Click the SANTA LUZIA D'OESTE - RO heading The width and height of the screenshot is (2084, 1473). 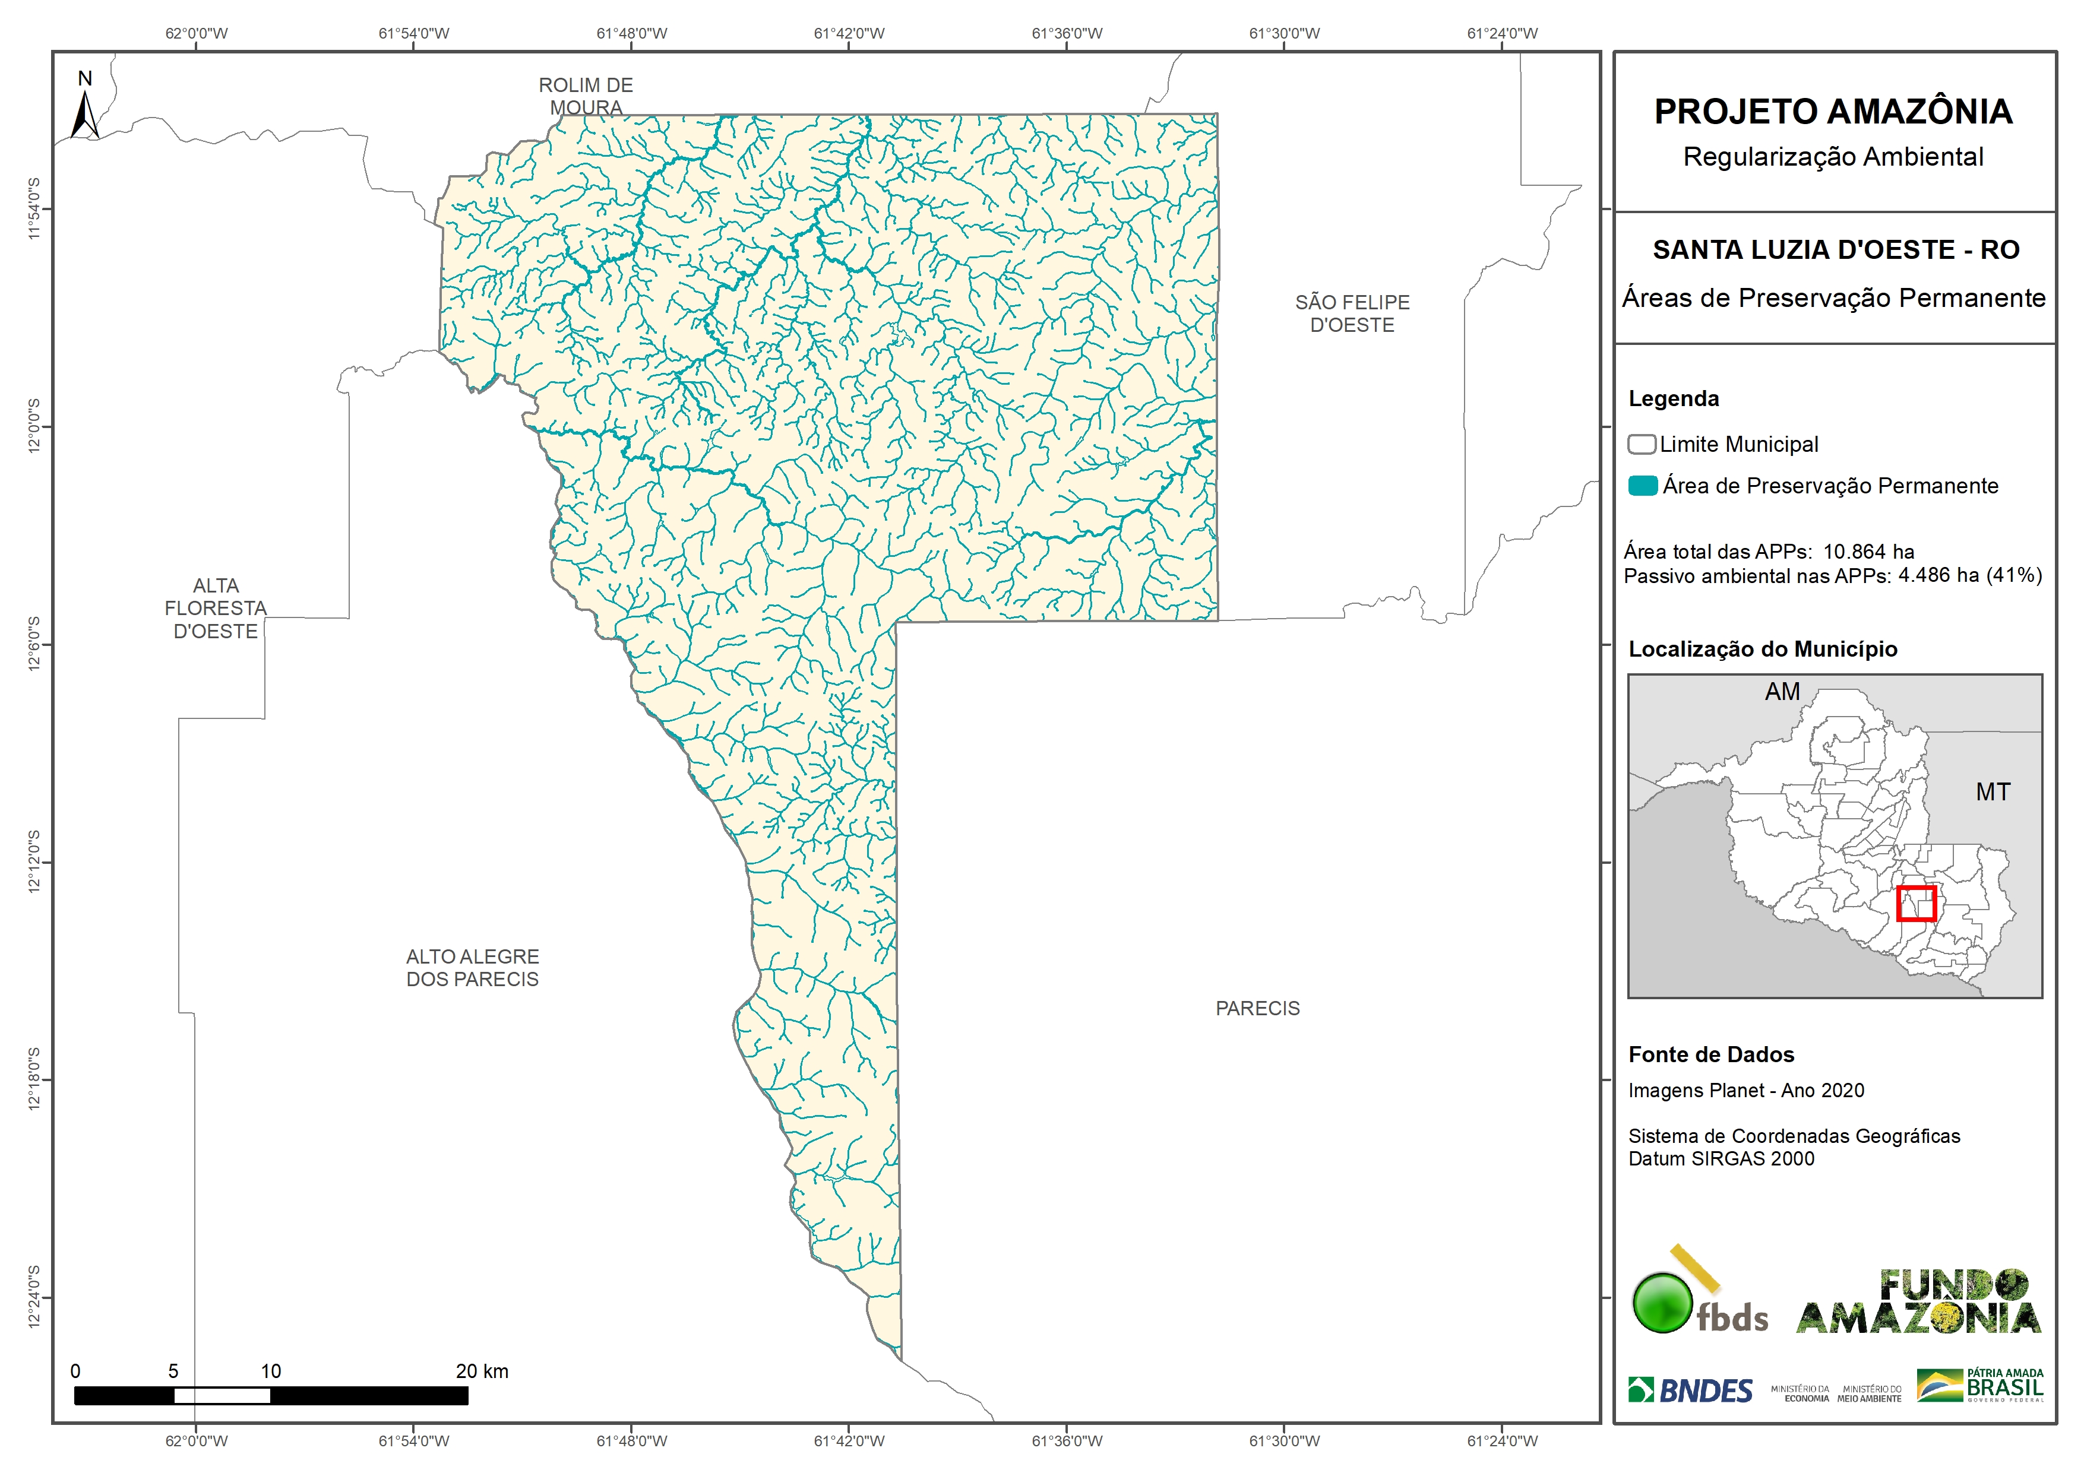click(1835, 249)
